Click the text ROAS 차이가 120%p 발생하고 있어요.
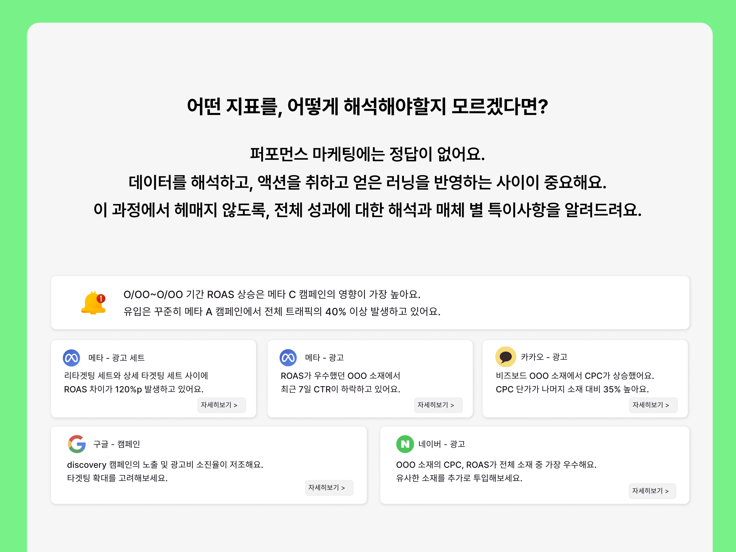 pos(134,389)
